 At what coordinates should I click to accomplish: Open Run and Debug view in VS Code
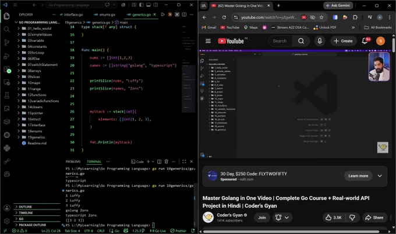[7, 56]
